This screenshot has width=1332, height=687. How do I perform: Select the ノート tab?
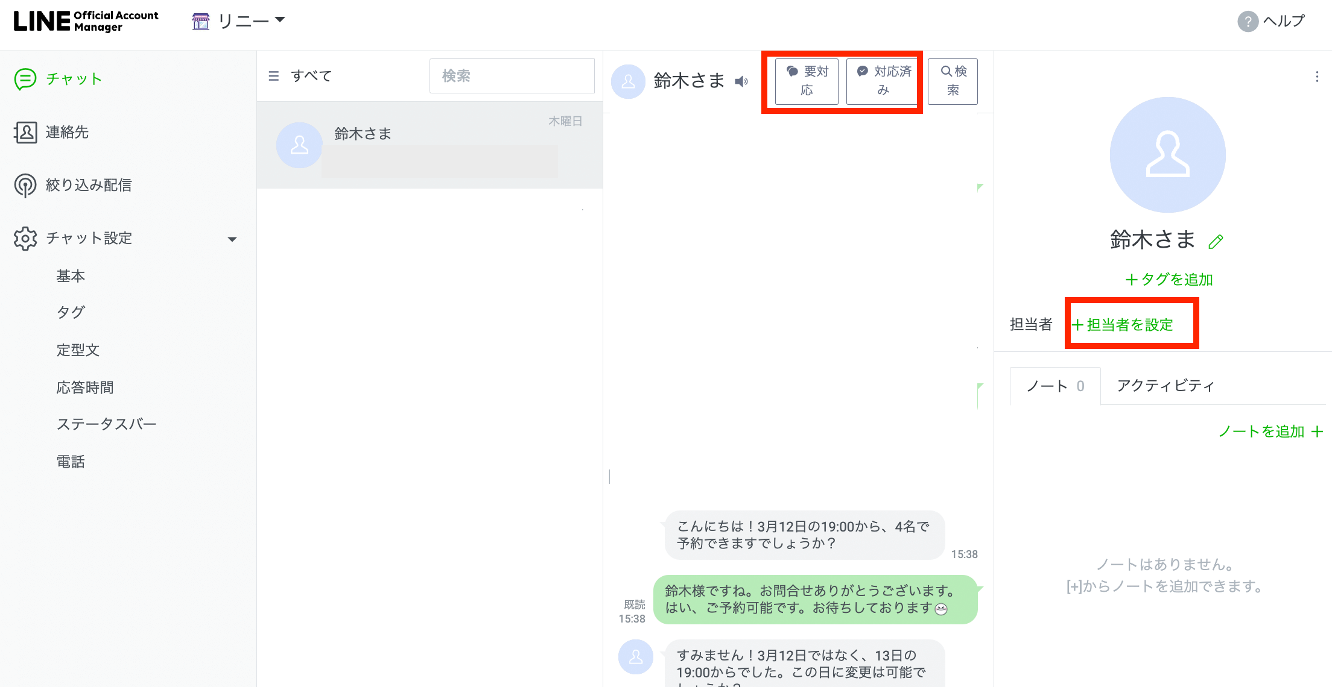[1054, 386]
